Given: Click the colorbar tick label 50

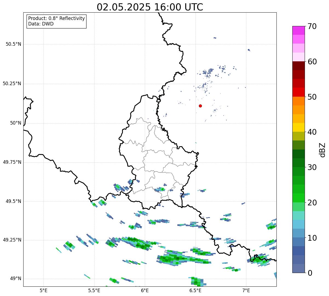Looking at the screenshot, I should [312, 97].
